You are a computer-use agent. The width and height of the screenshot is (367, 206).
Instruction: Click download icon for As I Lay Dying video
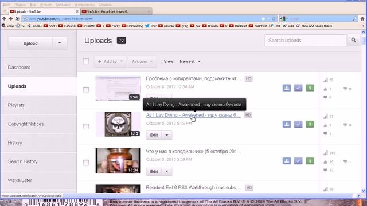[x=287, y=124]
